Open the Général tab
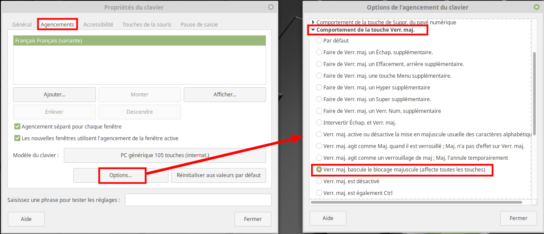544x234 pixels. pyautogui.click(x=22, y=24)
